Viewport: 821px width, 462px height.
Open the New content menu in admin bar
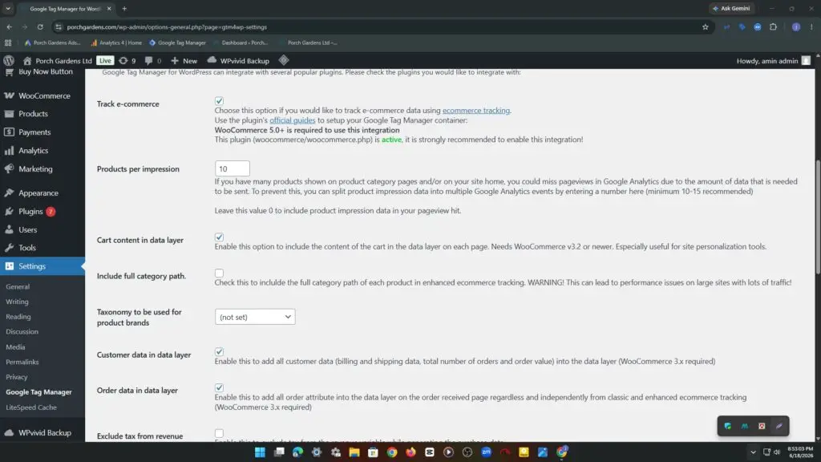pyautogui.click(x=184, y=61)
